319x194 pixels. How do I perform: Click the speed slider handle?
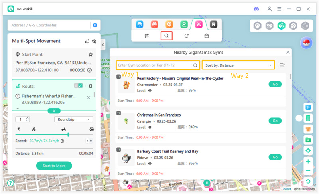point(69,135)
